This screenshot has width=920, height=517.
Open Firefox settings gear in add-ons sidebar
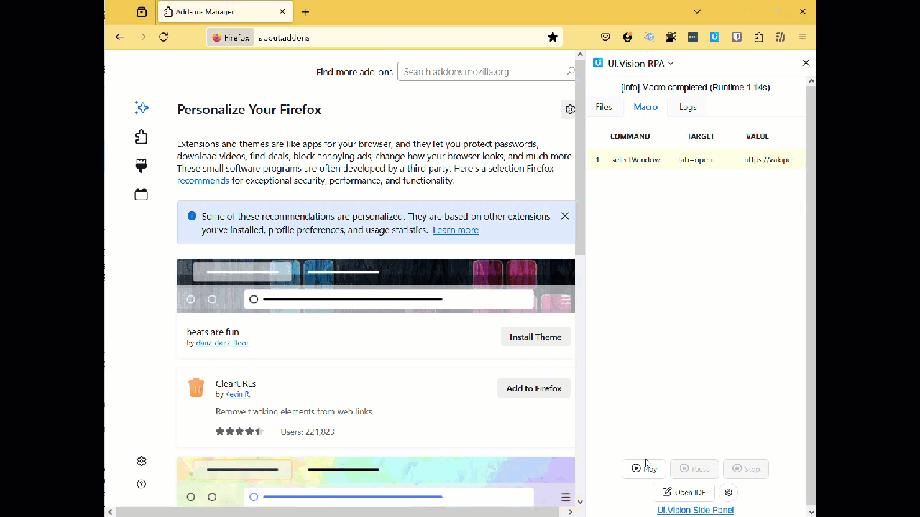coord(142,461)
